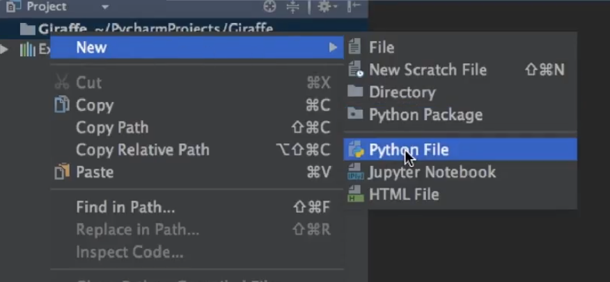Click the HTML File icon
The height and width of the screenshot is (282, 610).
tap(355, 194)
